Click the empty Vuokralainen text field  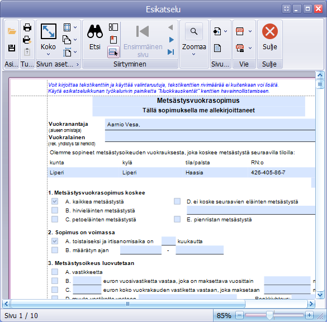click(x=210, y=136)
